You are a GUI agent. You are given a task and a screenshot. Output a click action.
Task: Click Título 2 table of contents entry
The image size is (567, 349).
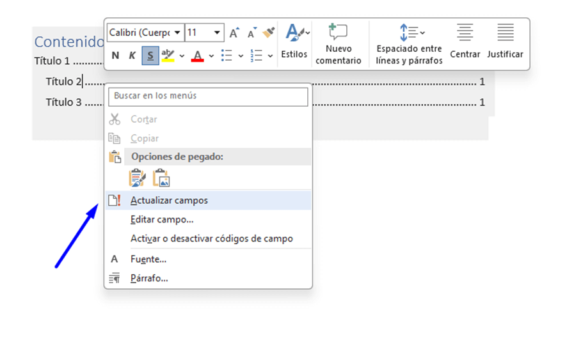[63, 82]
